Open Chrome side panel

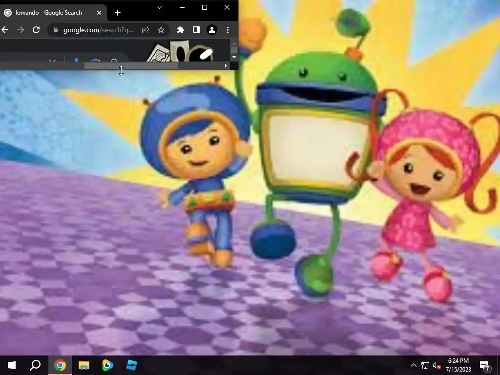(196, 30)
